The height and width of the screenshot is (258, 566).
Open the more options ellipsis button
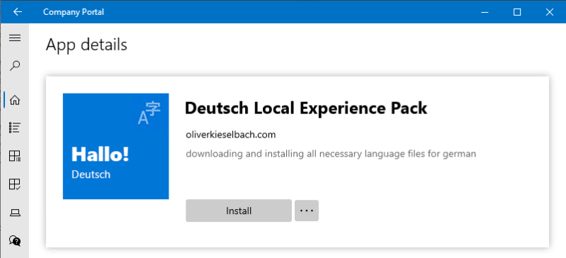(307, 211)
